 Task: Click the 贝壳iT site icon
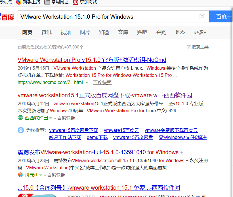pyautogui.click(x=20, y=175)
